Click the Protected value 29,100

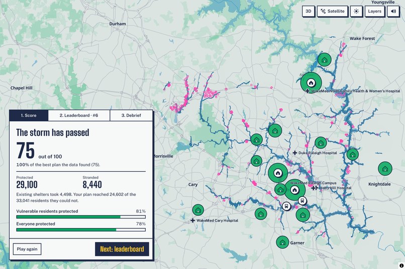click(x=27, y=184)
